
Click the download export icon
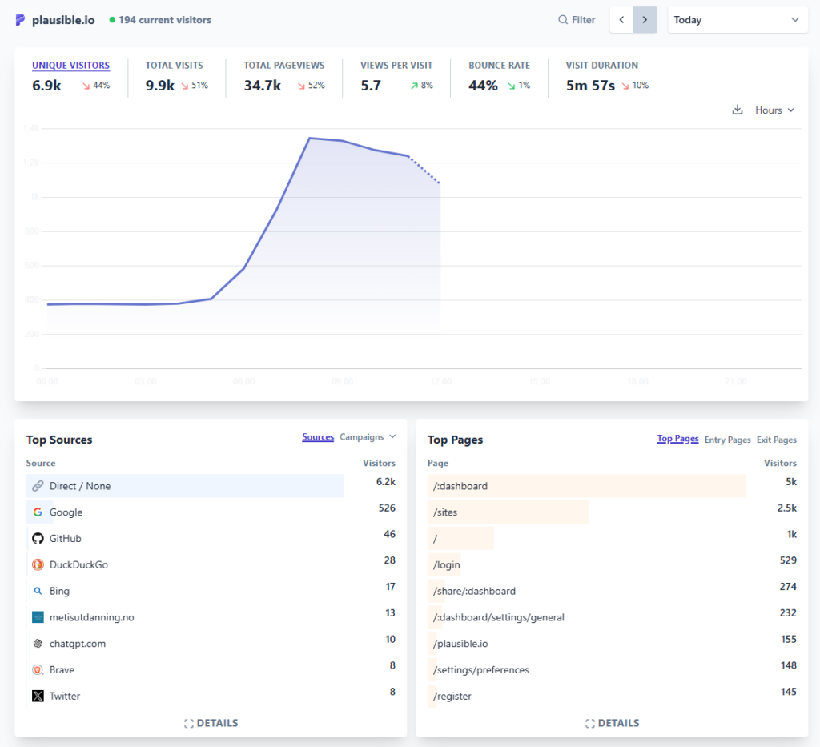tap(738, 110)
